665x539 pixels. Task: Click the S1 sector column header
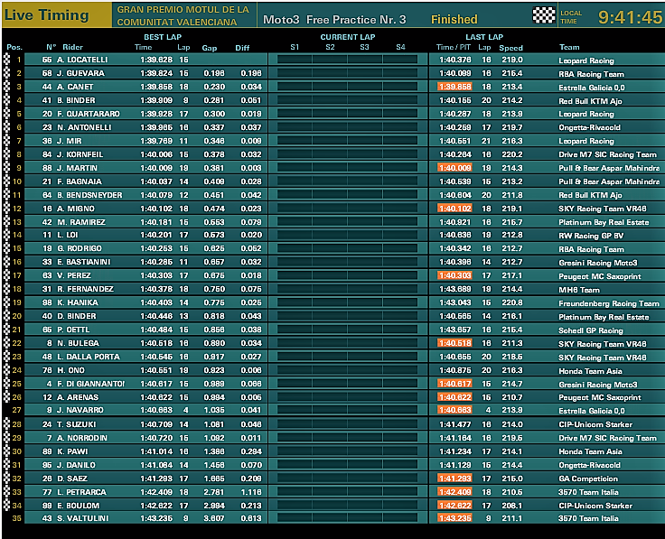(x=295, y=47)
